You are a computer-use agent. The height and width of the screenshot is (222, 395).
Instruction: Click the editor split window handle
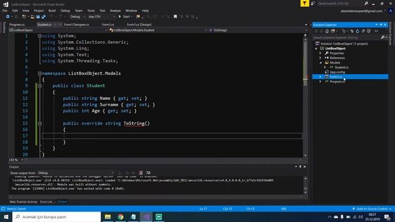click(306, 35)
